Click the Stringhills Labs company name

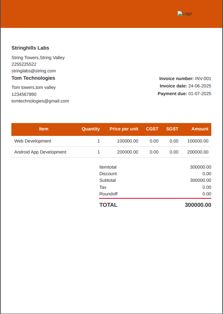click(x=30, y=48)
